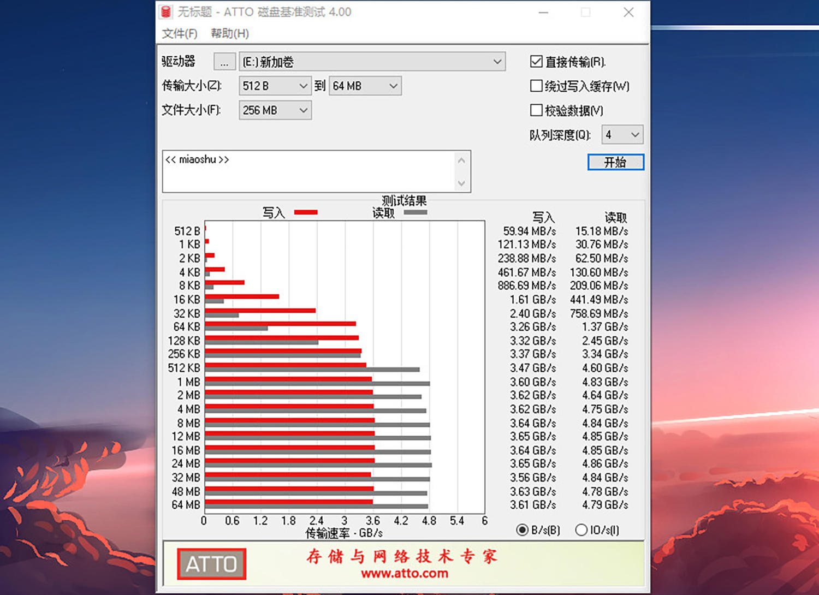The width and height of the screenshot is (819, 595).
Task: Enable the bypass write cache checkbox
Action: [536, 86]
